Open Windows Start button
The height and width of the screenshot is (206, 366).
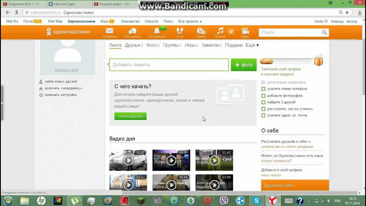click(x=8, y=201)
